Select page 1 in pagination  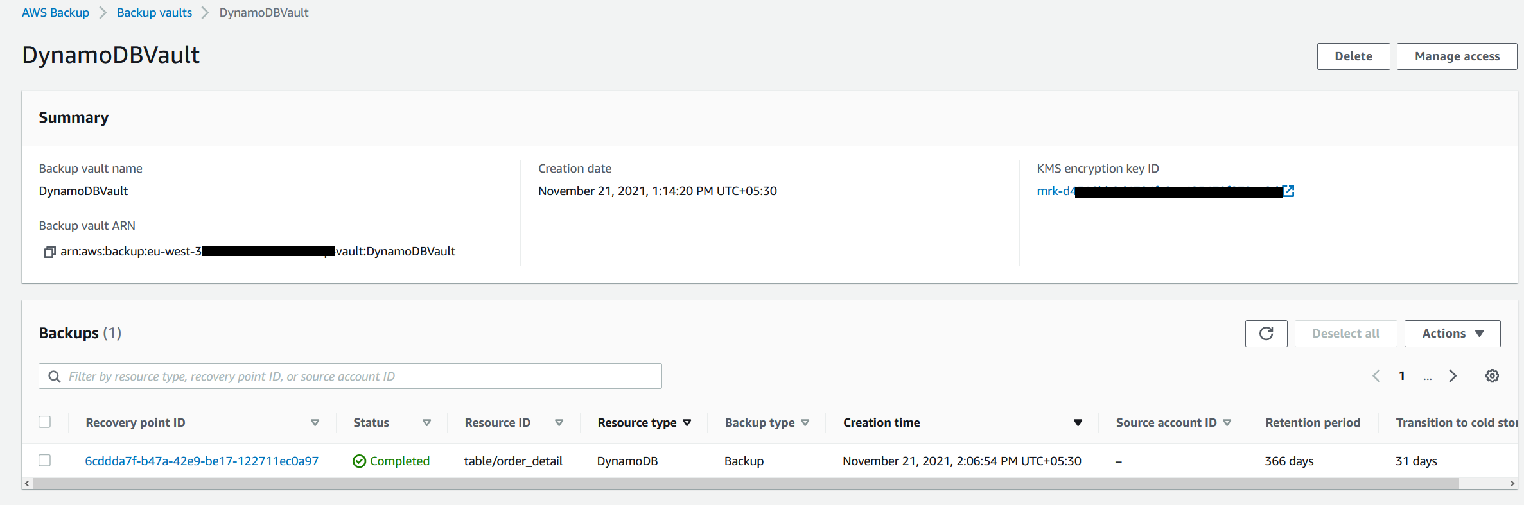1402,376
